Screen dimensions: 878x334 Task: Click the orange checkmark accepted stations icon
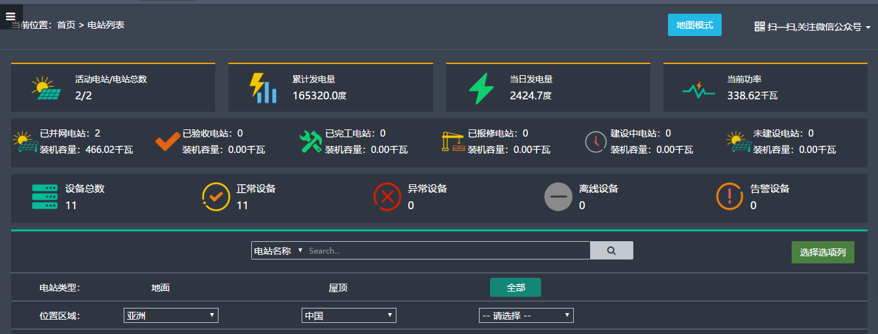[167, 141]
